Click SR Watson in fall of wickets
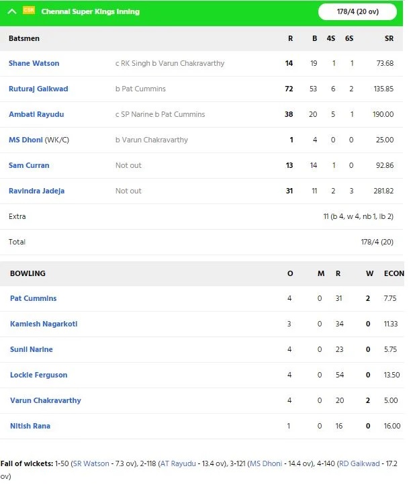Screen dimensions: 413x493 point(91,463)
